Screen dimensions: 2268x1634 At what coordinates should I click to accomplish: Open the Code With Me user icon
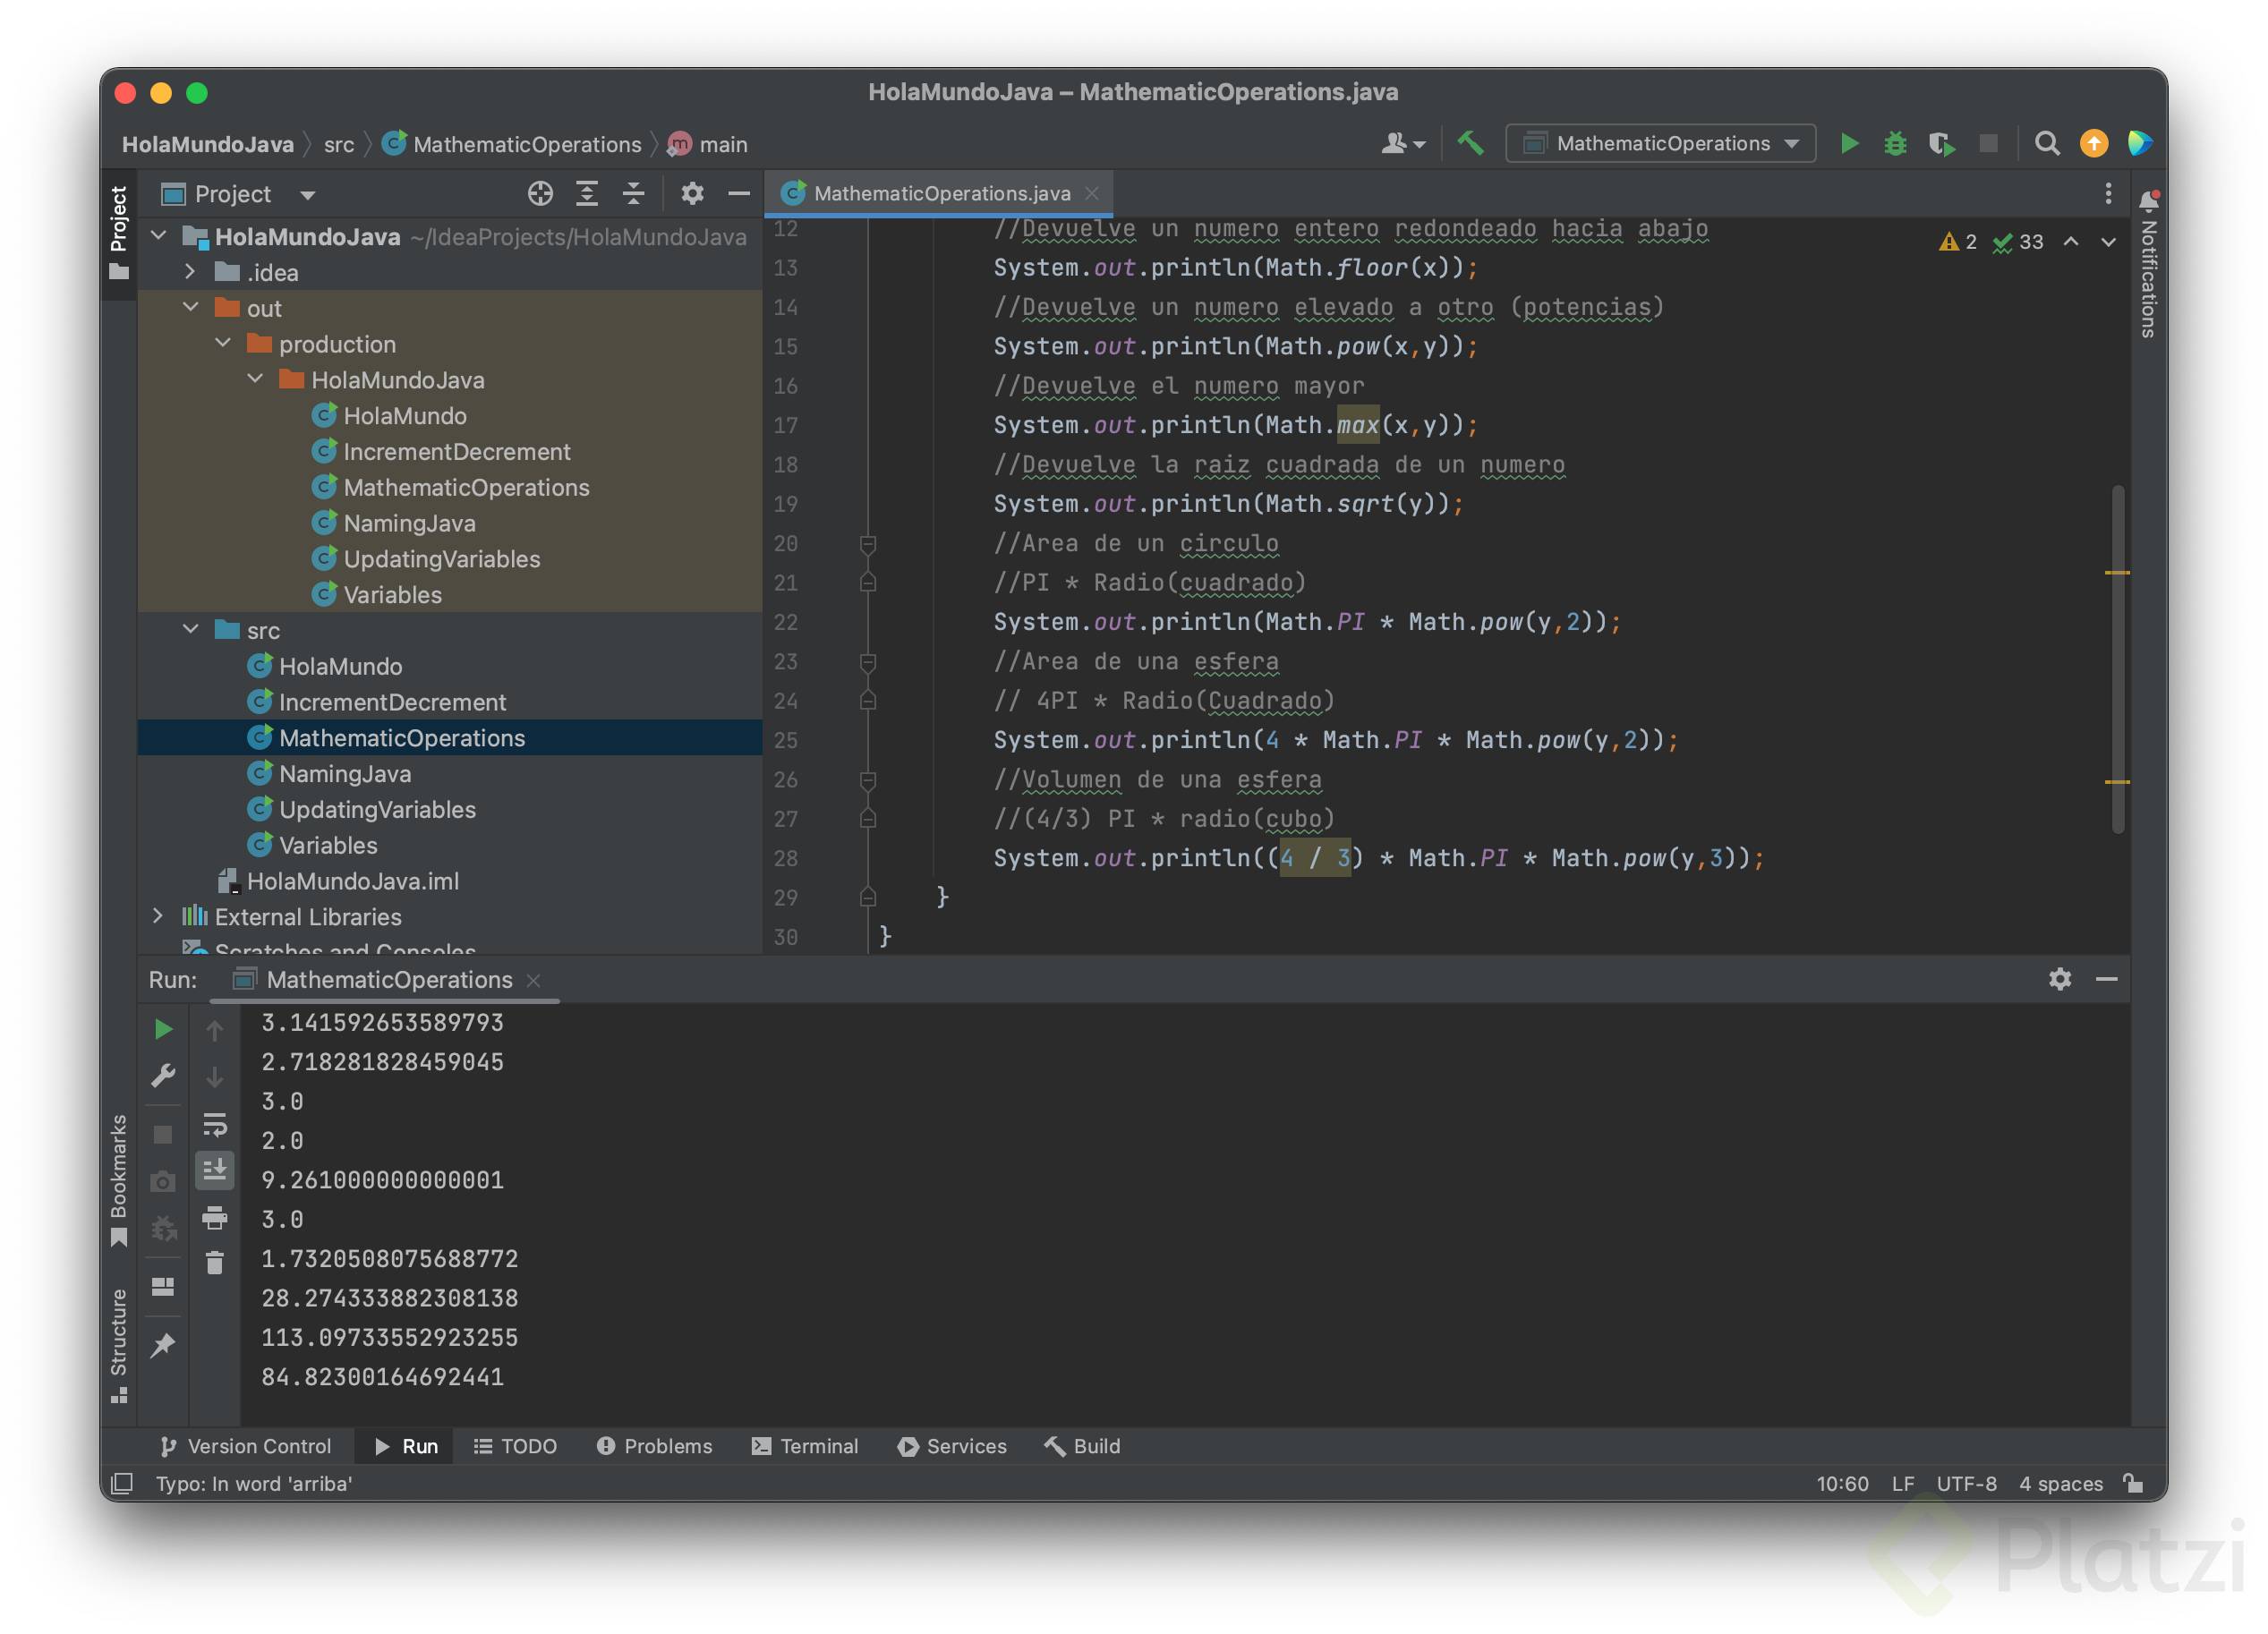coord(1402,144)
